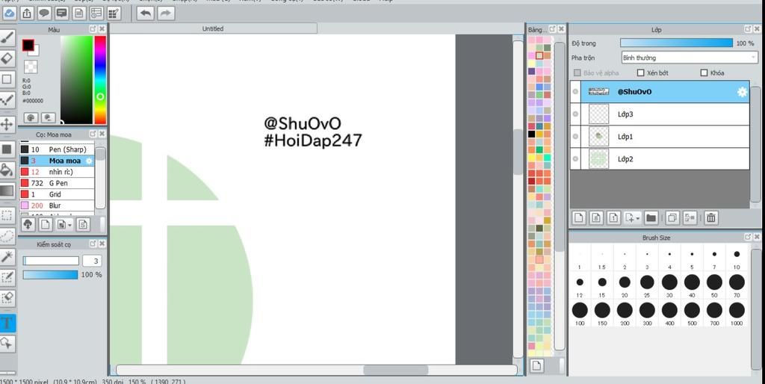
Task: Open the Pha trộn blend mode dropdown
Action: (689, 58)
